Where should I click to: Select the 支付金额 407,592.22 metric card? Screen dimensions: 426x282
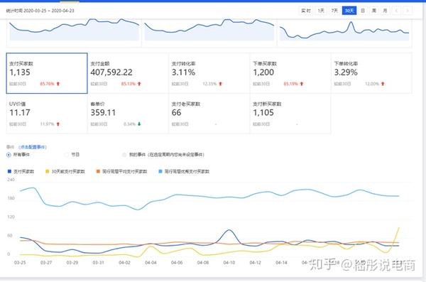(128, 73)
